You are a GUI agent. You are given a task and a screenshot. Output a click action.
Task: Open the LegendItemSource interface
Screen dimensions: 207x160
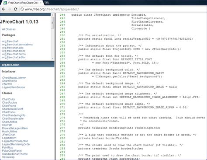[x=14, y=87]
